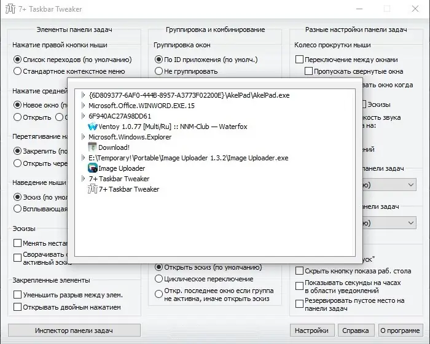430x344 pixels.
Task: Select '7+ Taskbar Tweaker' child window row
Action: point(129,189)
